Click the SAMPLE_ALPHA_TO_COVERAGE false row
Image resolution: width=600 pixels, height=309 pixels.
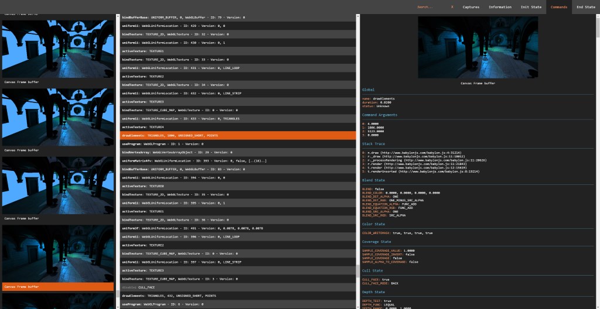[390, 262]
